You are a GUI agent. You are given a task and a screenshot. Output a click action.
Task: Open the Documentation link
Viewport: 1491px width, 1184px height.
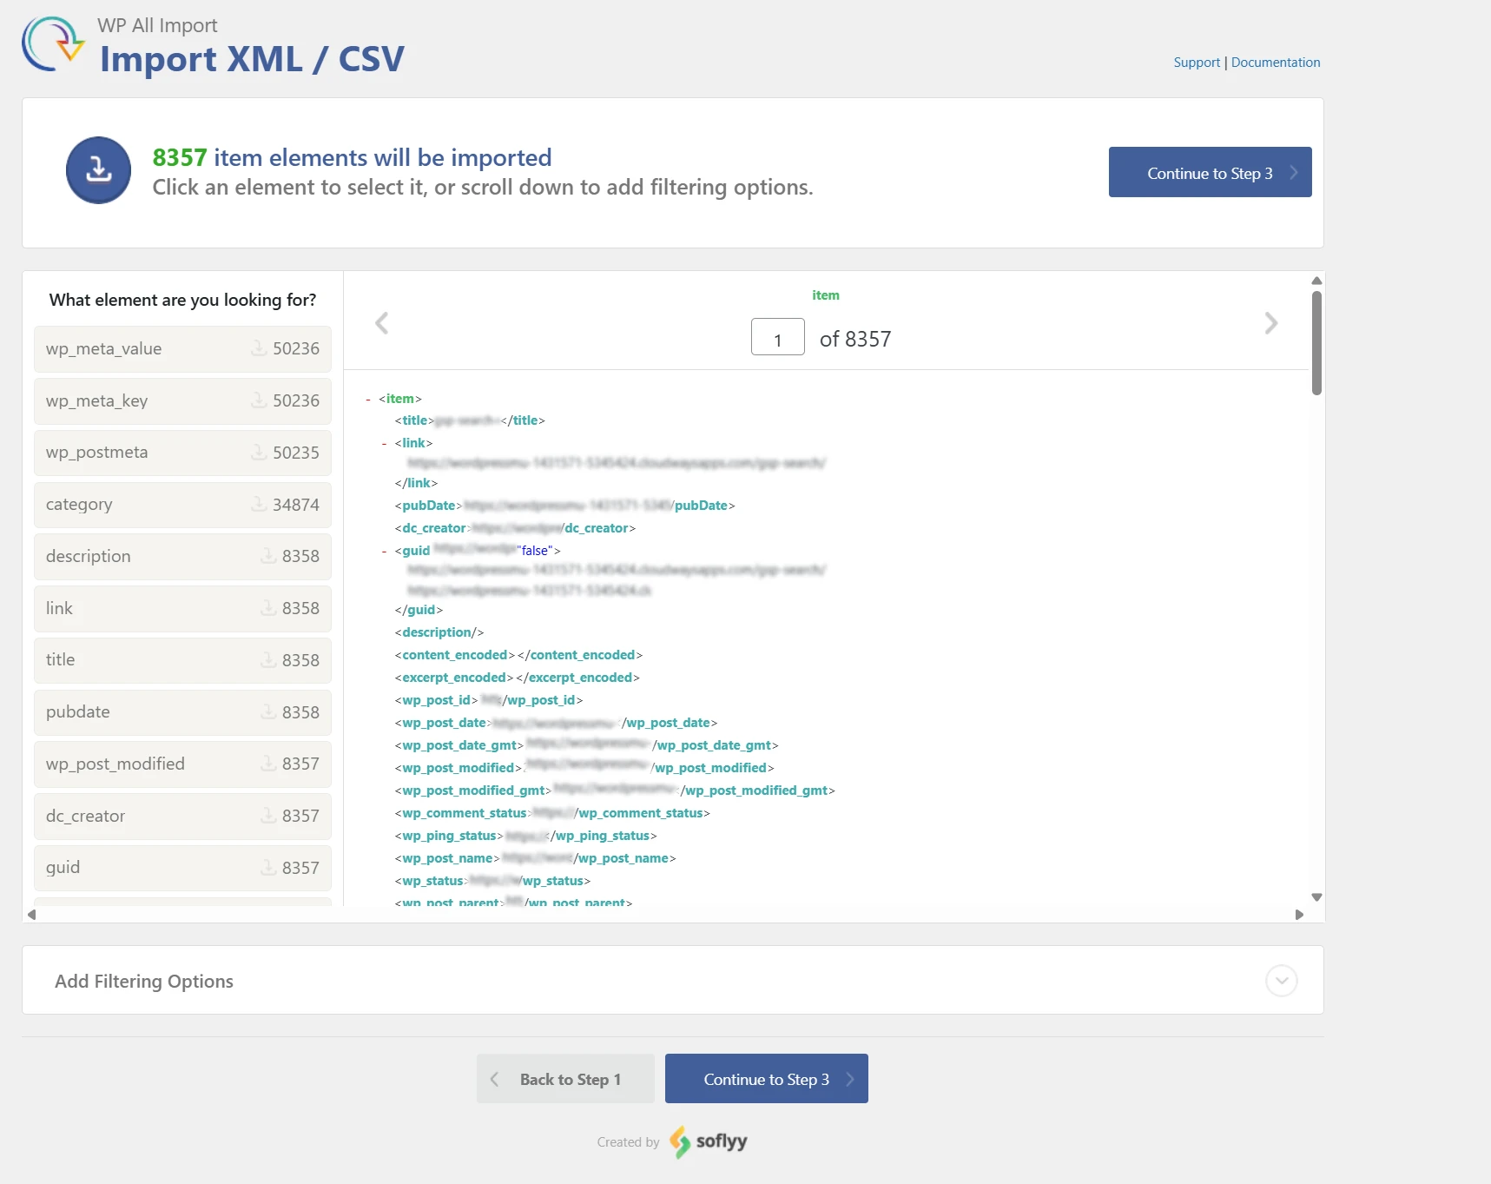[x=1275, y=62]
